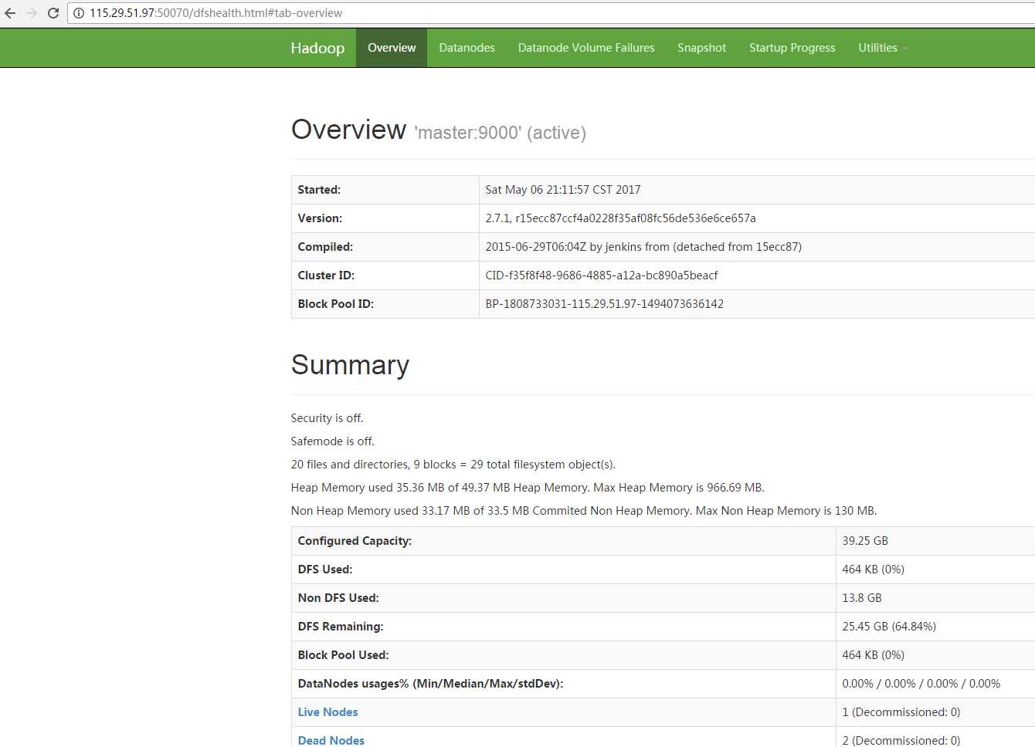Image resolution: width=1035 pixels, height=747 pixels.
Task: Click the DataNodes usages% label
Action: click(x=430, y=684)
